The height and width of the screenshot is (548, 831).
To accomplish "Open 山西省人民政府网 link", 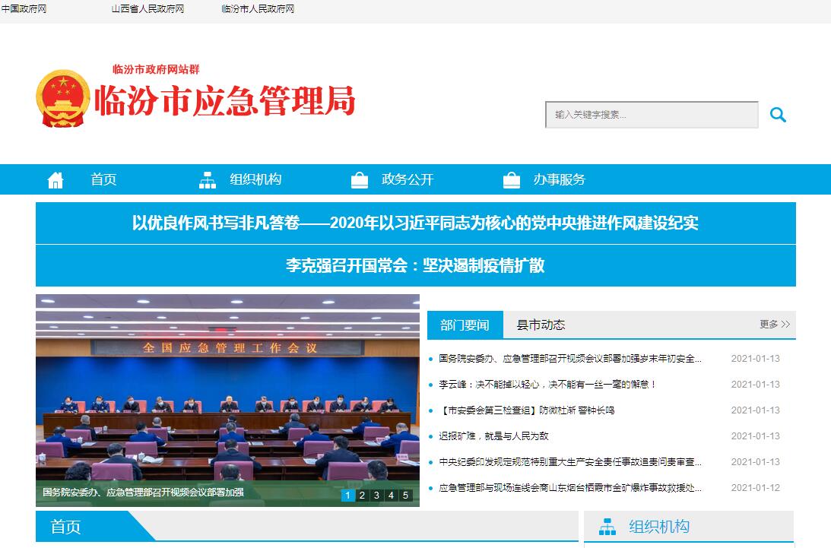I will pos(147,9).
